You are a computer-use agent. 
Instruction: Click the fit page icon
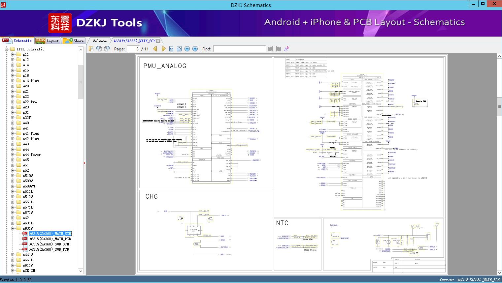click(x=179, y=49)
